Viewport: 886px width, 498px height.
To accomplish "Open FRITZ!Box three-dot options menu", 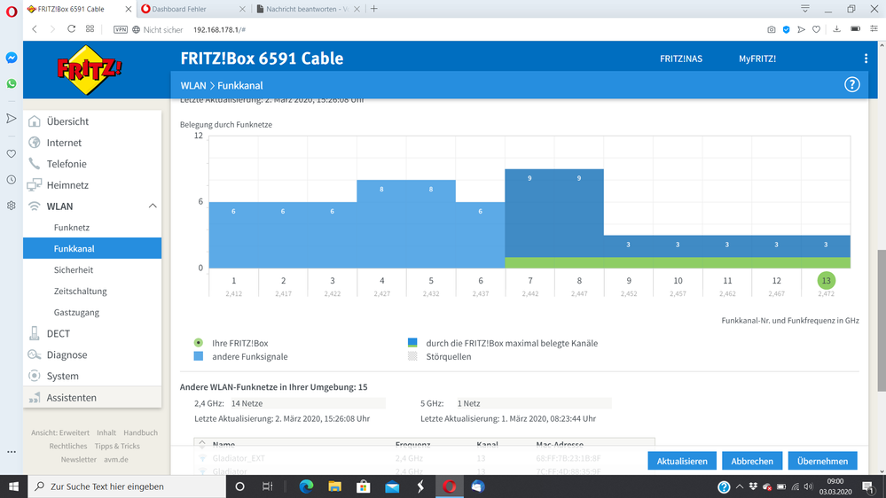I will [866, 58].
